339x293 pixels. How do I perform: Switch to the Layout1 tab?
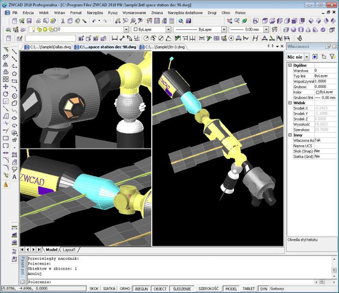(x=69, y=250)
